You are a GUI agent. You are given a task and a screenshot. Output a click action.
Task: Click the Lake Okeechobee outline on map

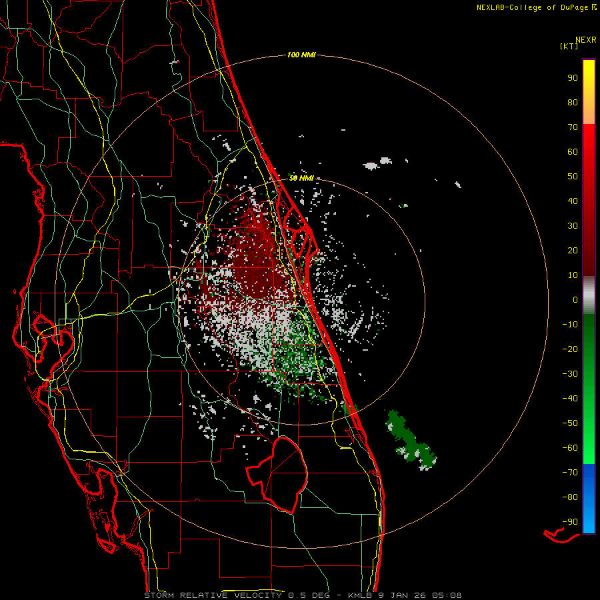(277, 475)
